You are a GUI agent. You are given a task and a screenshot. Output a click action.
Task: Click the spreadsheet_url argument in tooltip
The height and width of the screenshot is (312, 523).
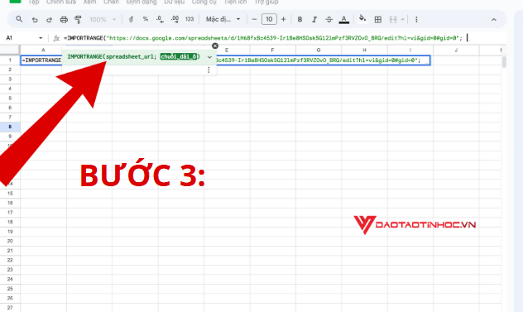(130, 57)
